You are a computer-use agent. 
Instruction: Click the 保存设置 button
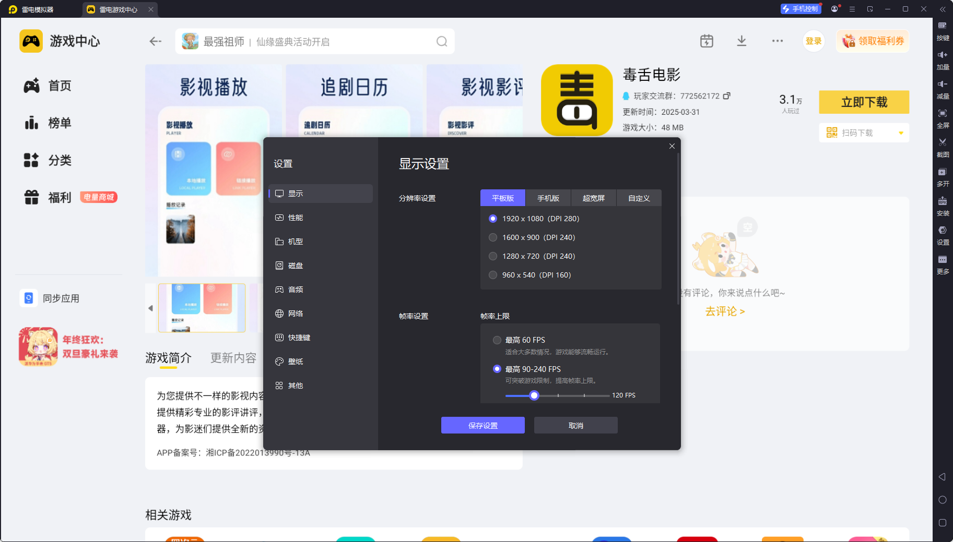pyautogui.click(x=483, y=425)
